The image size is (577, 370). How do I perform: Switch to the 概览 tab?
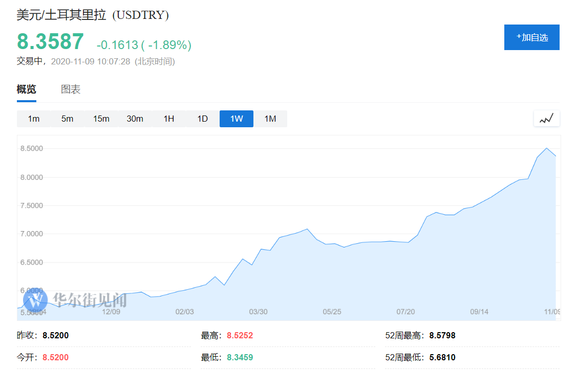[x=27, y=89]
